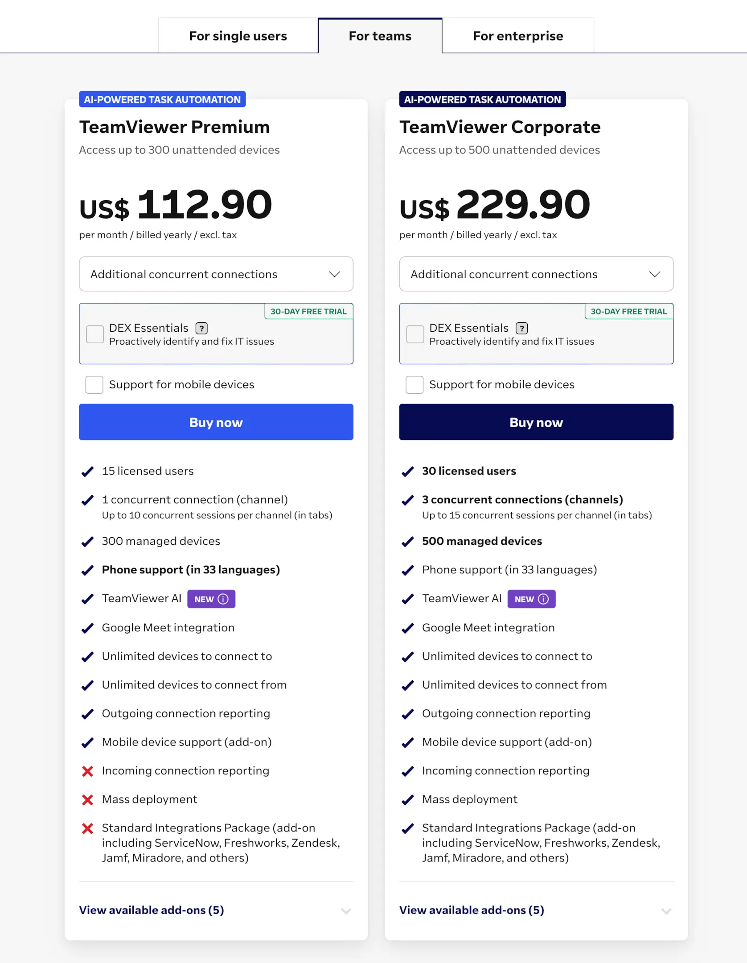
Task: Switch to the For single users tab
Action: point(238,35)
